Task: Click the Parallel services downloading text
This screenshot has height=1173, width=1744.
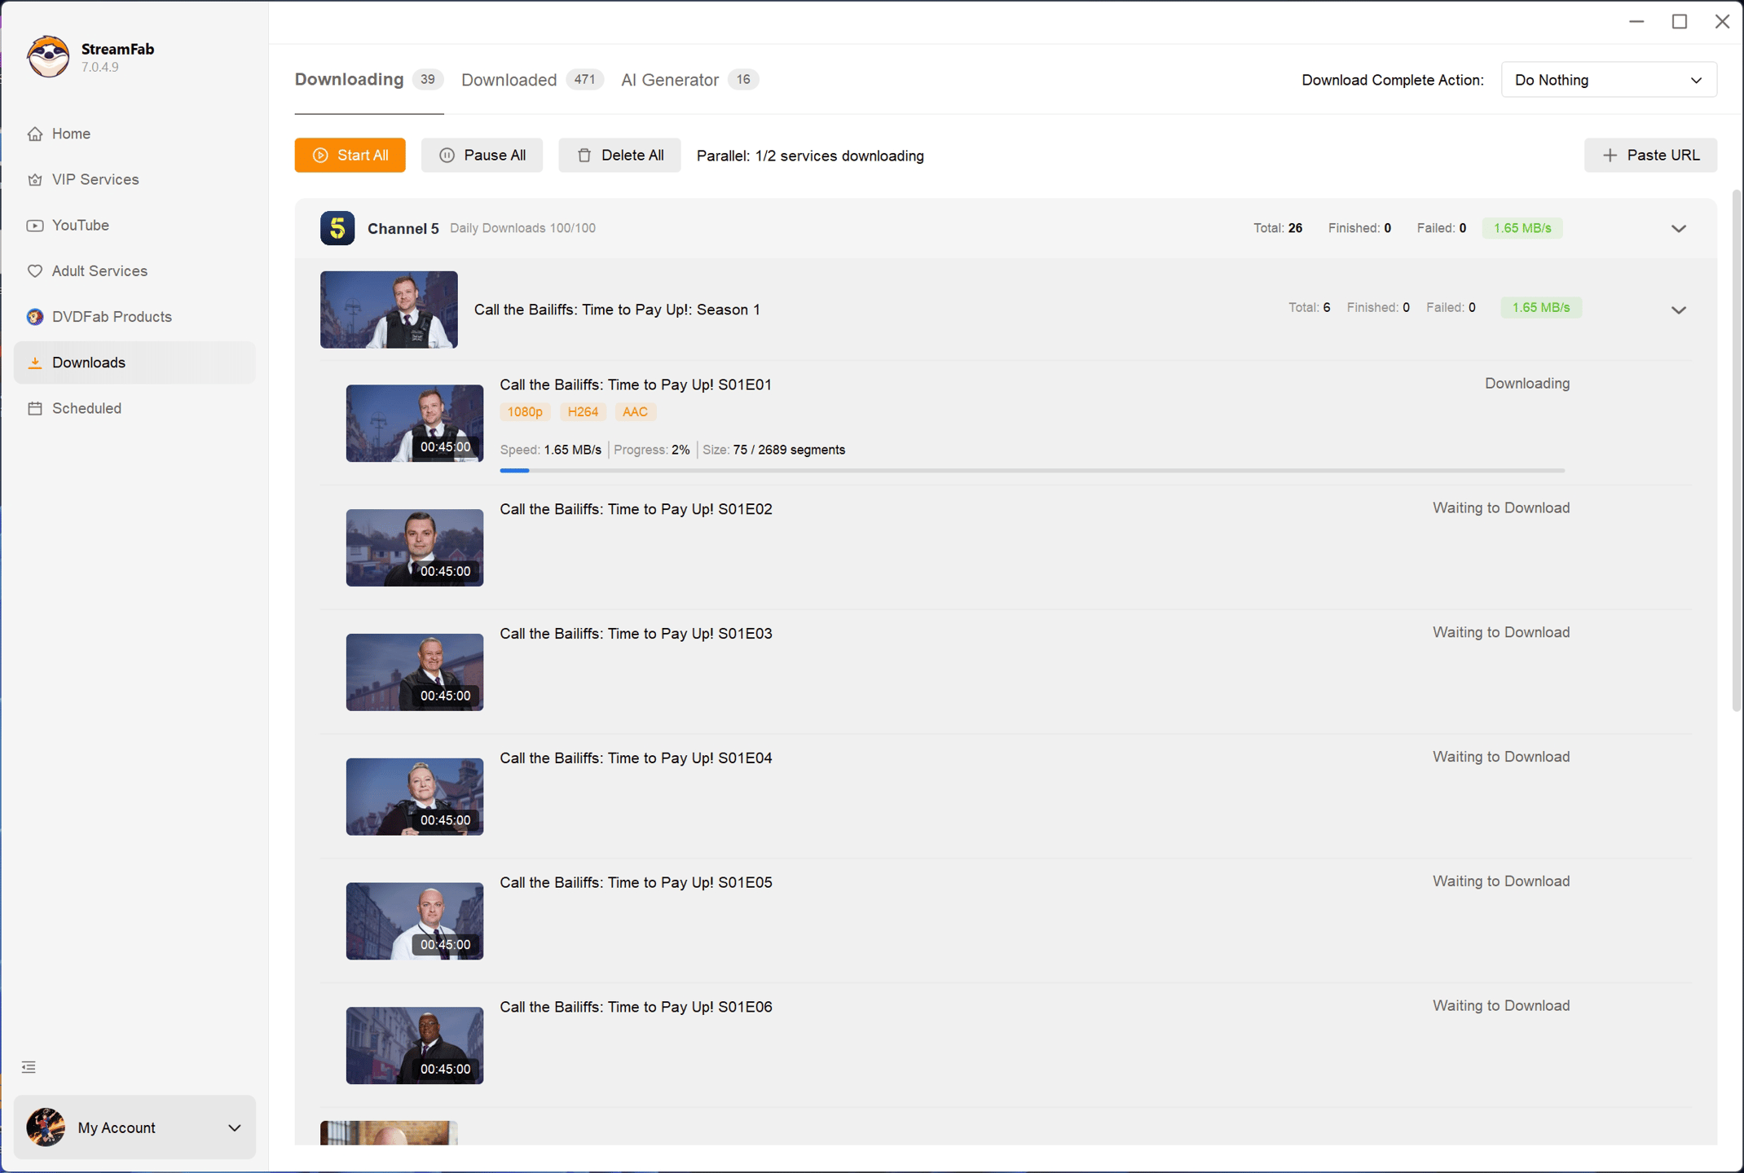Action: coord(810,156)
